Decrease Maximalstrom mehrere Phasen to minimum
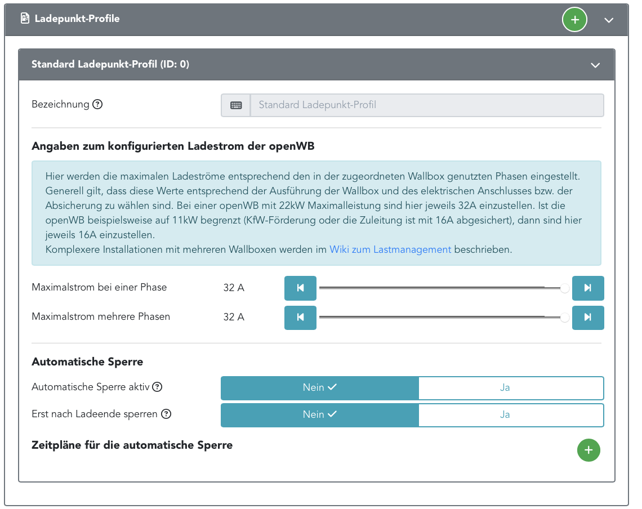Viewport: 642px width, 509px height. pyautogui.click(x=300, y=318)
